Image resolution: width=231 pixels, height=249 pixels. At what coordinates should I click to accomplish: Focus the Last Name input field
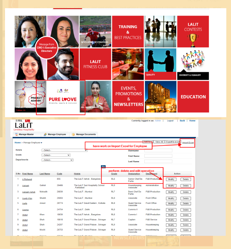158,161
